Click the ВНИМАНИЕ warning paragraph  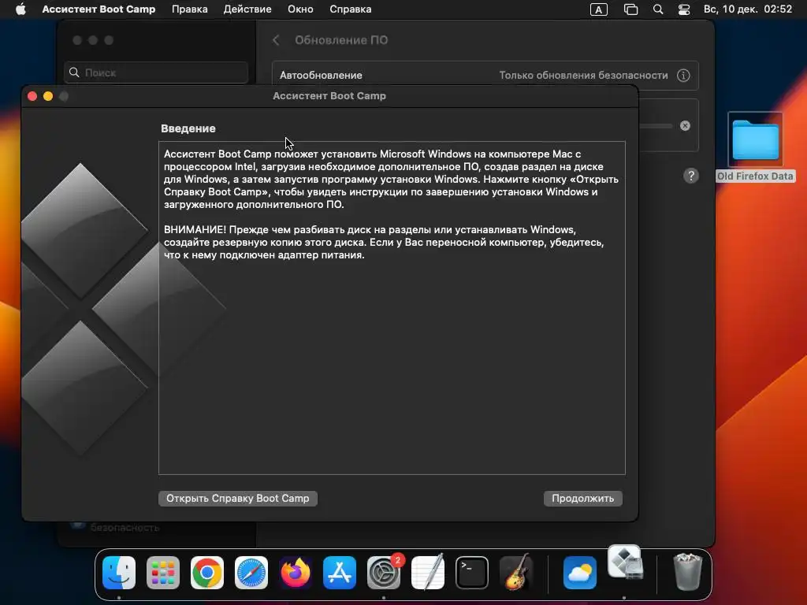tap(384, 243)
